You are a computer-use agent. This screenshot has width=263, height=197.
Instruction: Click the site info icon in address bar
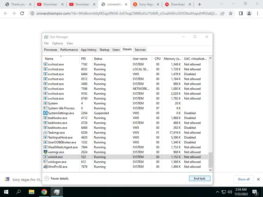pyautogui.click(x=32, y=13)
